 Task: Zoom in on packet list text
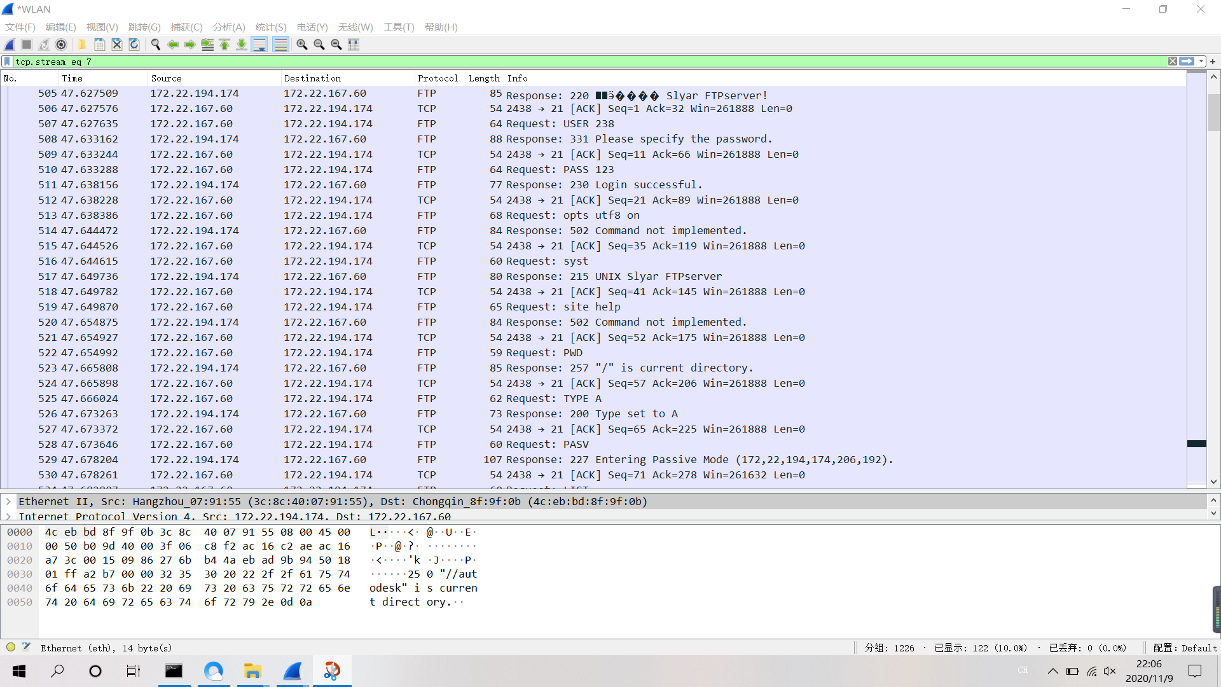point(302,45)
